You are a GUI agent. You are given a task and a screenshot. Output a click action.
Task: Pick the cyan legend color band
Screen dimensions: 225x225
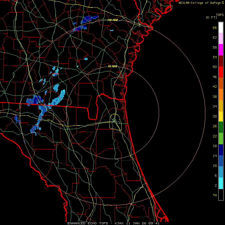pos(221,183)
